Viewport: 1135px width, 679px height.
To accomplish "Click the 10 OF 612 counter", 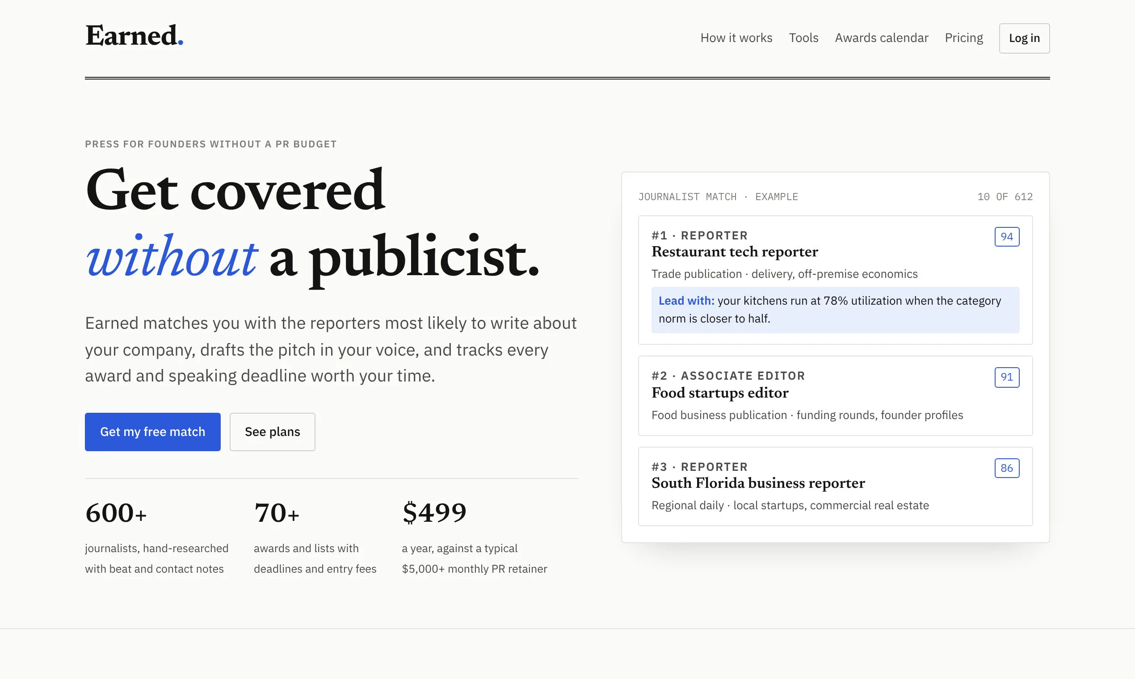I will [1005, 197].
